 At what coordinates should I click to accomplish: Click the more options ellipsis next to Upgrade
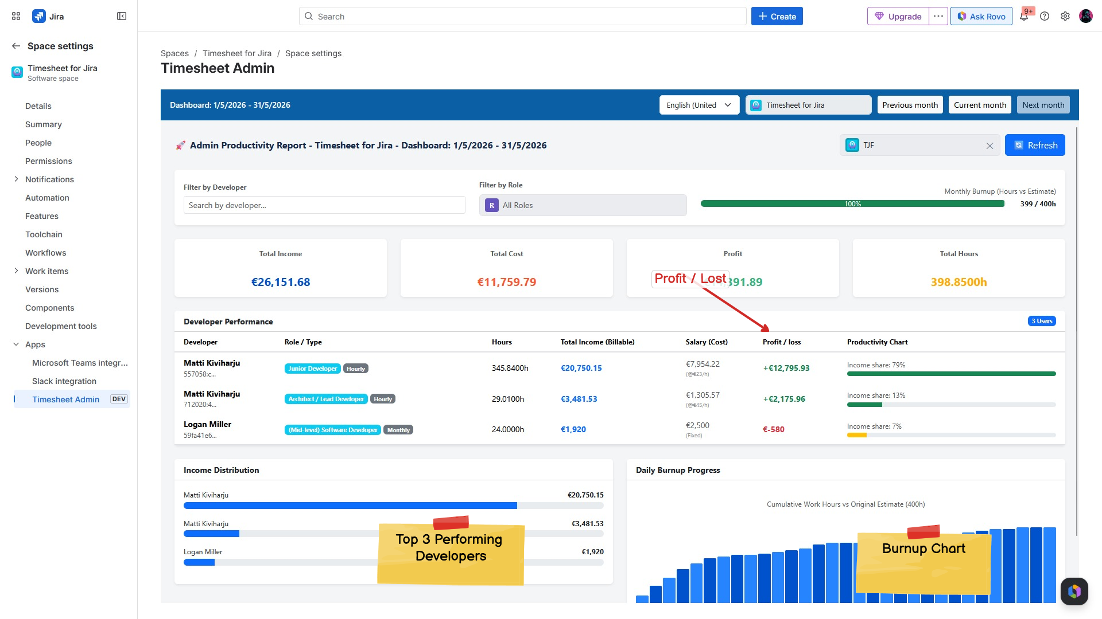coord(938,16)
